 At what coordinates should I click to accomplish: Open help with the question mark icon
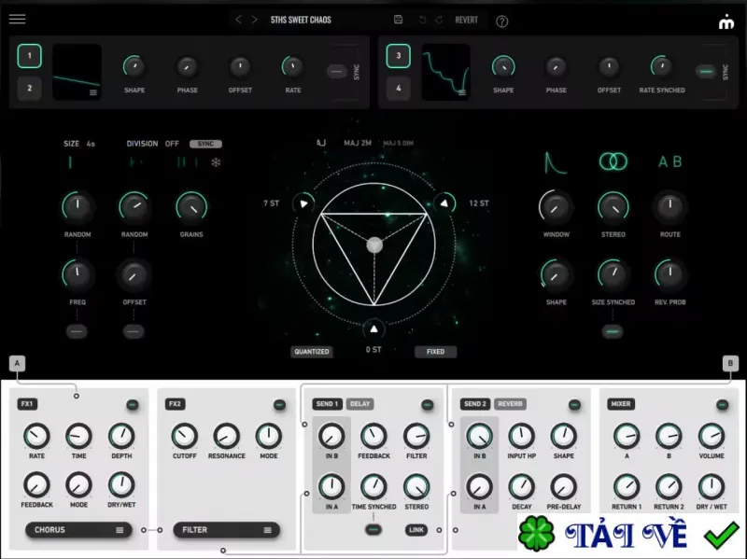coord(501,21)
